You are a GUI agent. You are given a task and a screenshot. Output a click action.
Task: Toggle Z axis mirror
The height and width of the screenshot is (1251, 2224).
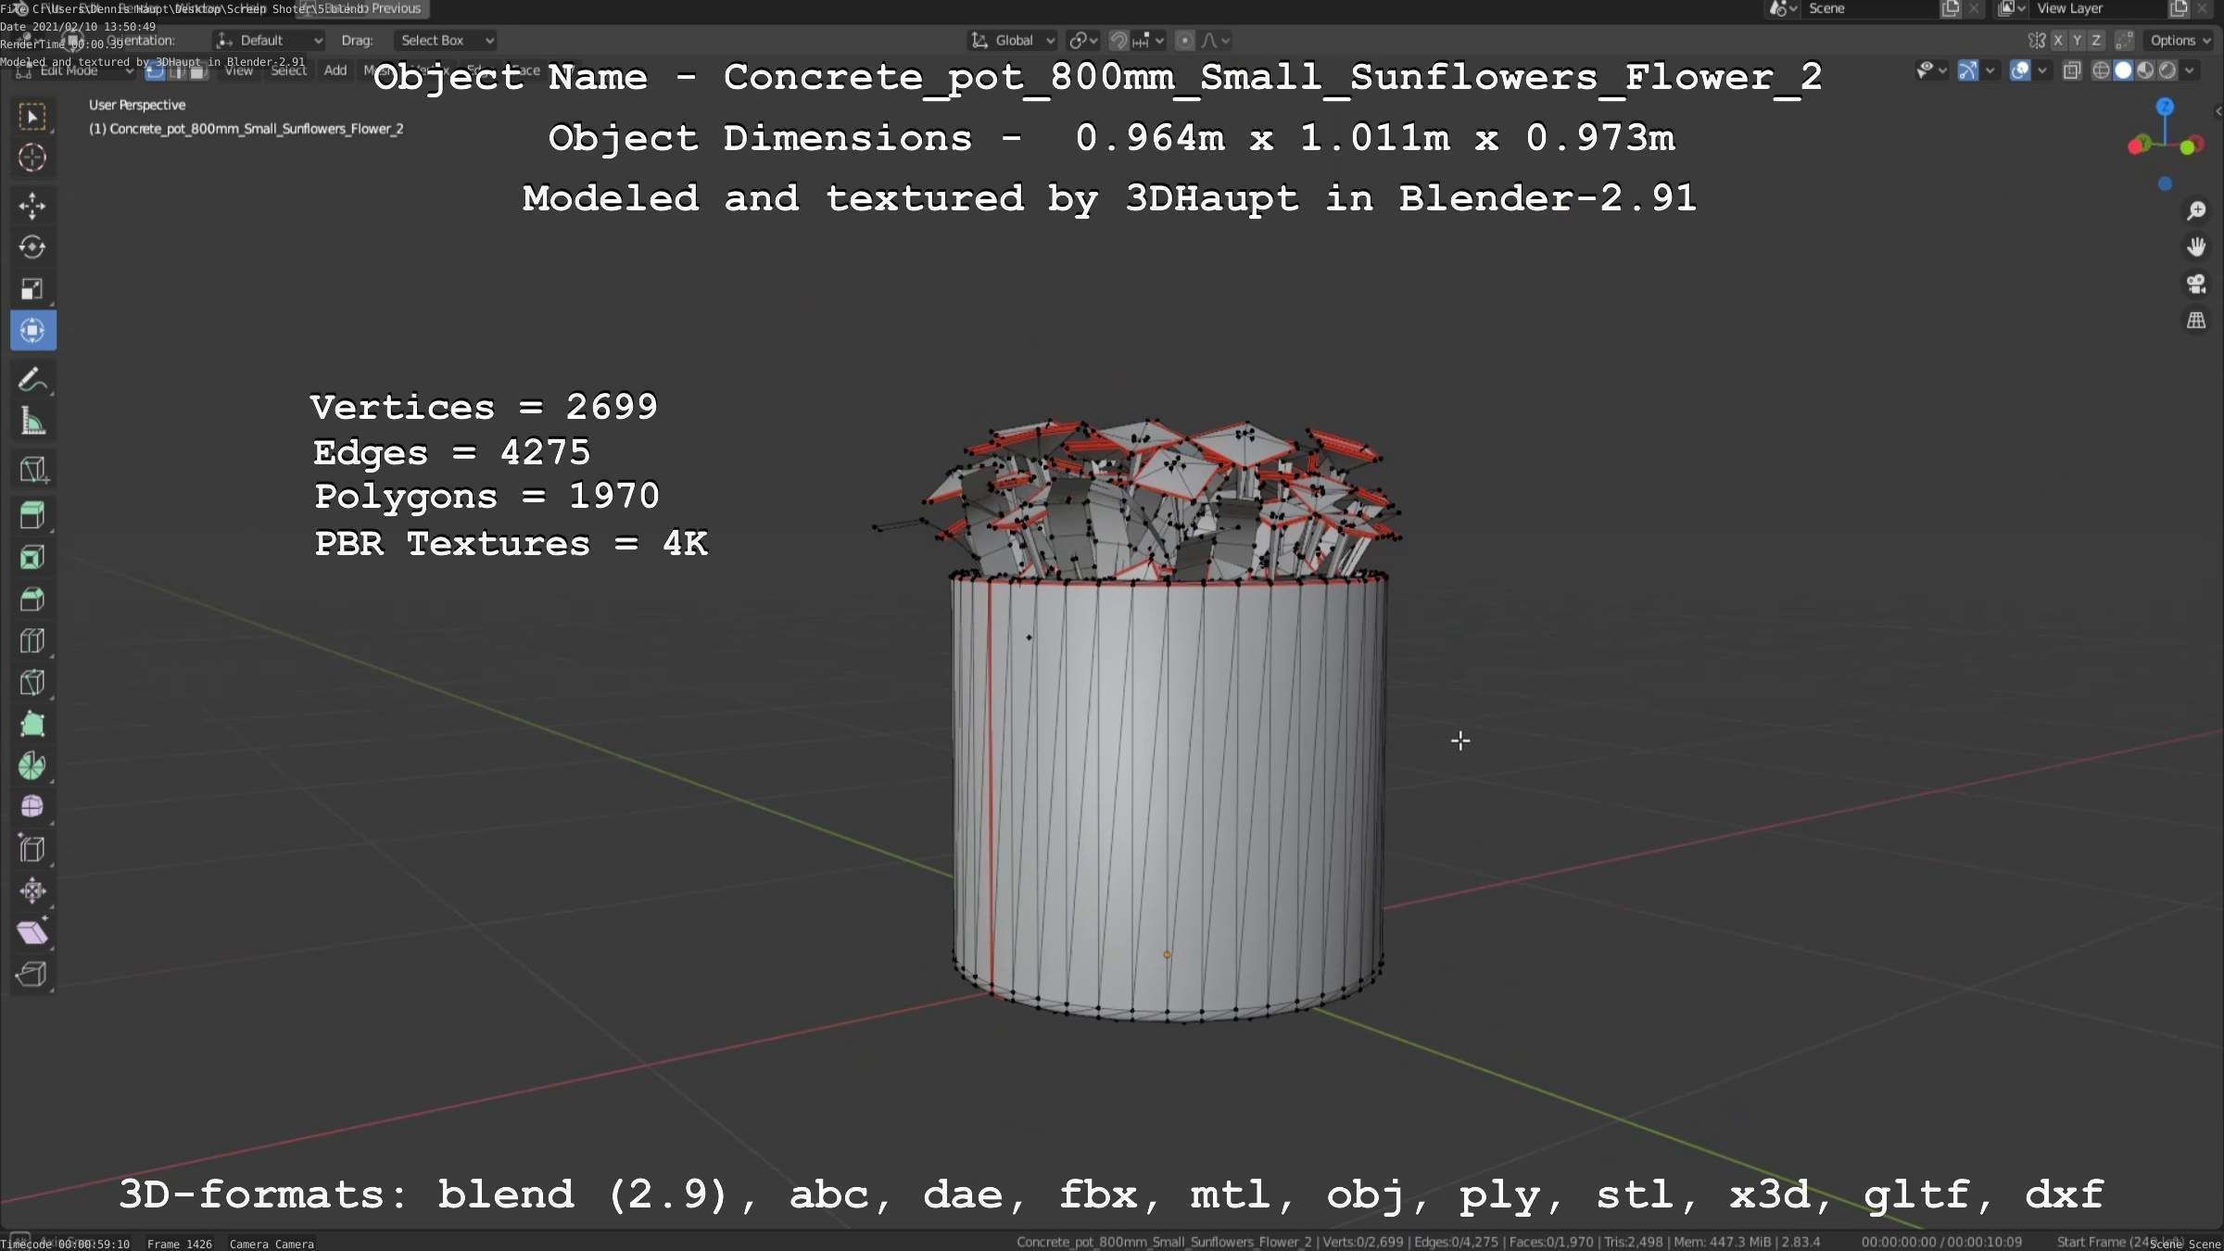2096,41
